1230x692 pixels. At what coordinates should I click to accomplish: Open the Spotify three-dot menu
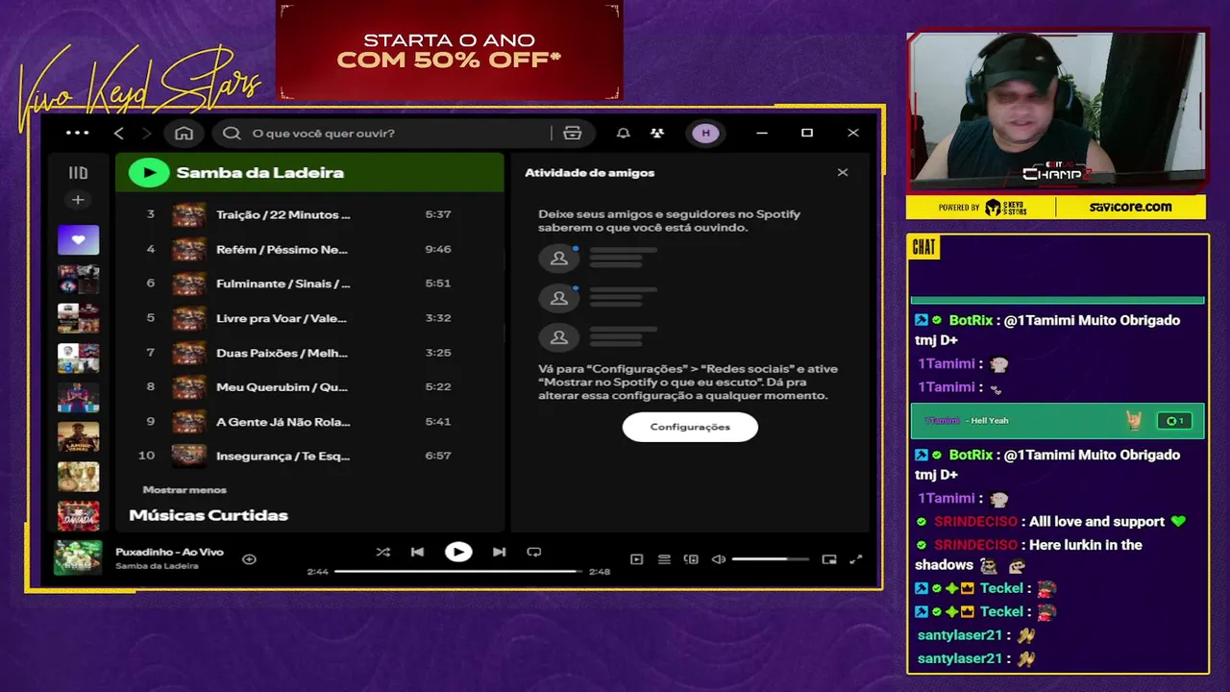[78, 133]
